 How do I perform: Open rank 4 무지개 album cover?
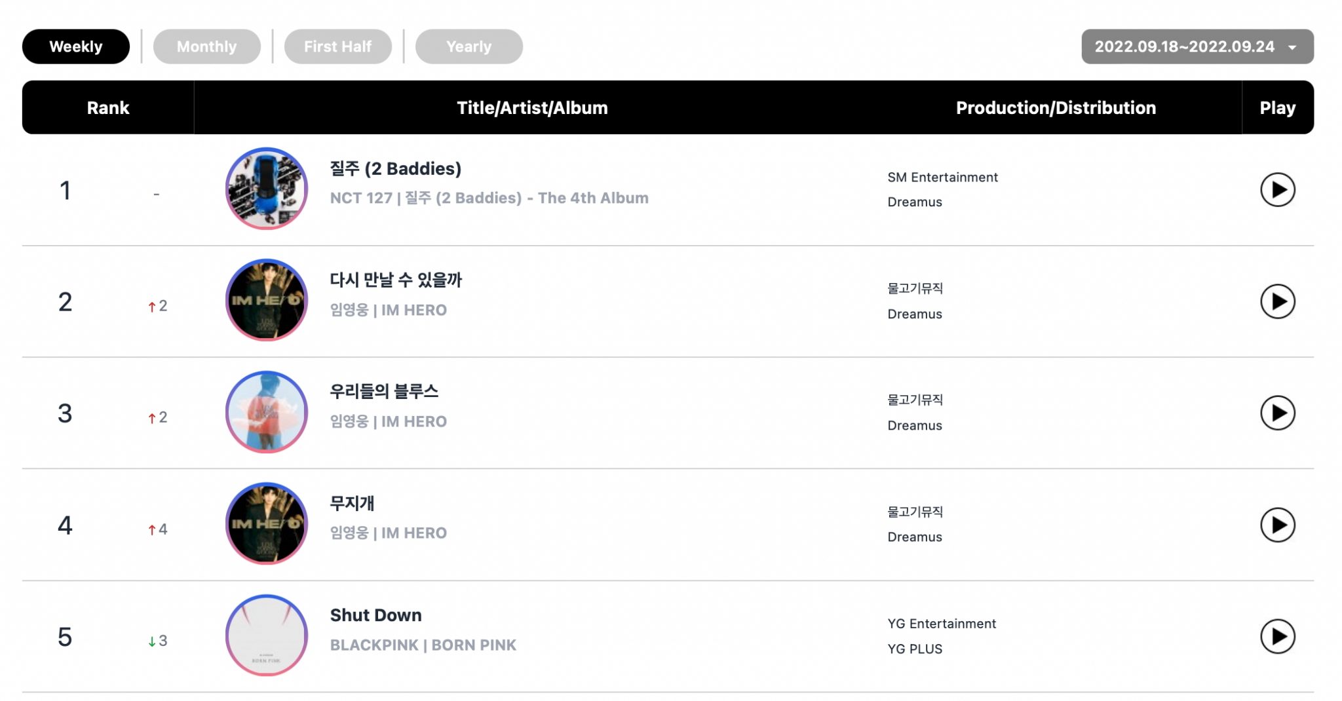[266, 523]
